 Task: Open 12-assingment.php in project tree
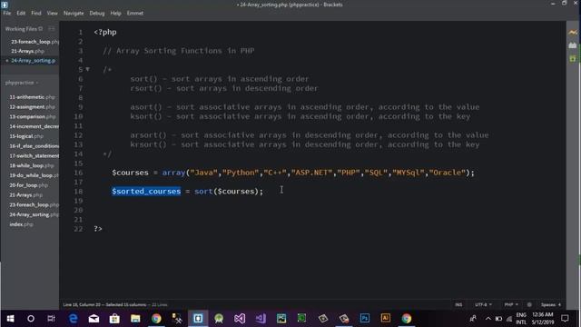coord(33,107)
